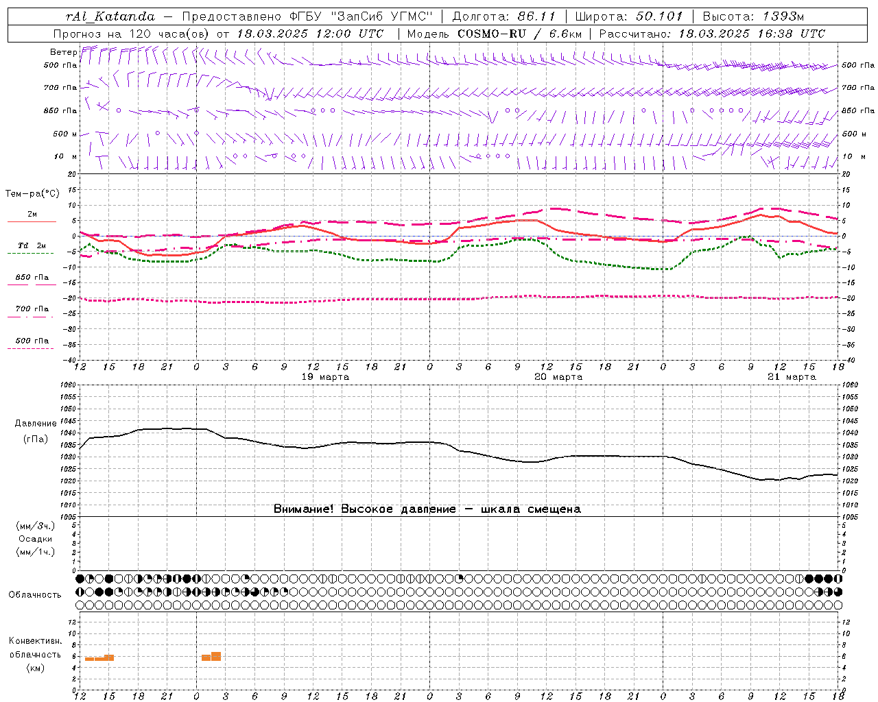Click the Давление pressure axis label
This screenshot has height=702, width=878.
[x=35, y=424]
